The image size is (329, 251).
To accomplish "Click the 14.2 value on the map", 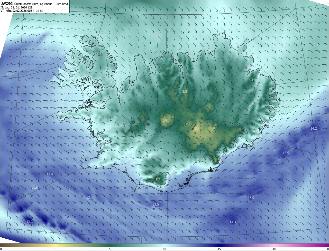I will point(314,128).
